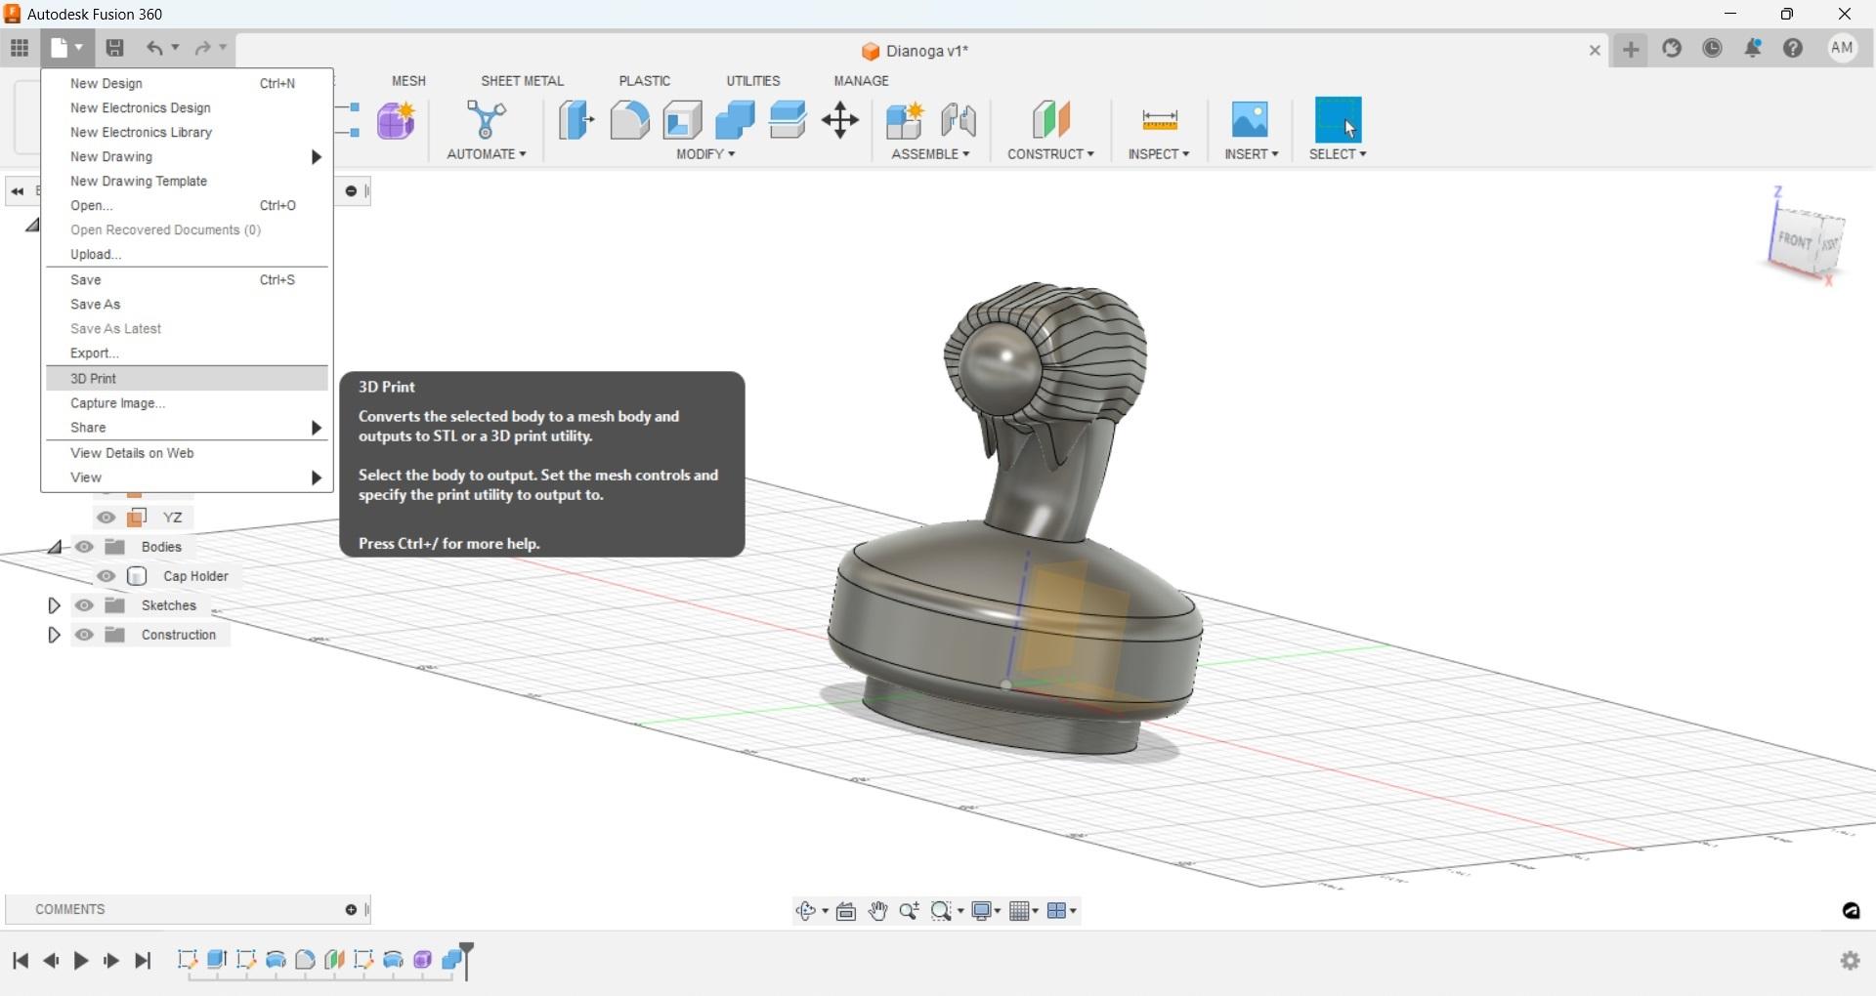Open the Automate tool icon
This screenshot has width=1876, height=996.
pos(486,120)
